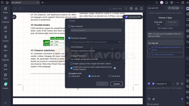The width and height of the screenshot is (189, 106).
Task: Open the 1187/1200 token credits badge
Action: point(174,8)
